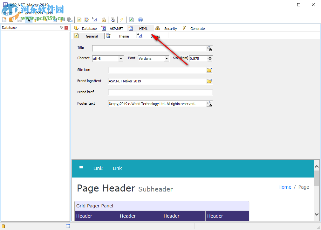Browse for a Site icon file

(x=209, y=70)
